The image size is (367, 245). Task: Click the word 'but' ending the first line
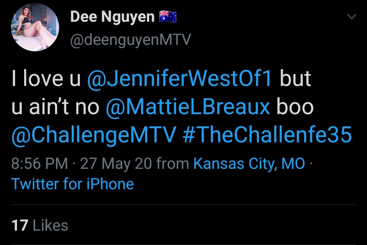(295, 78)
